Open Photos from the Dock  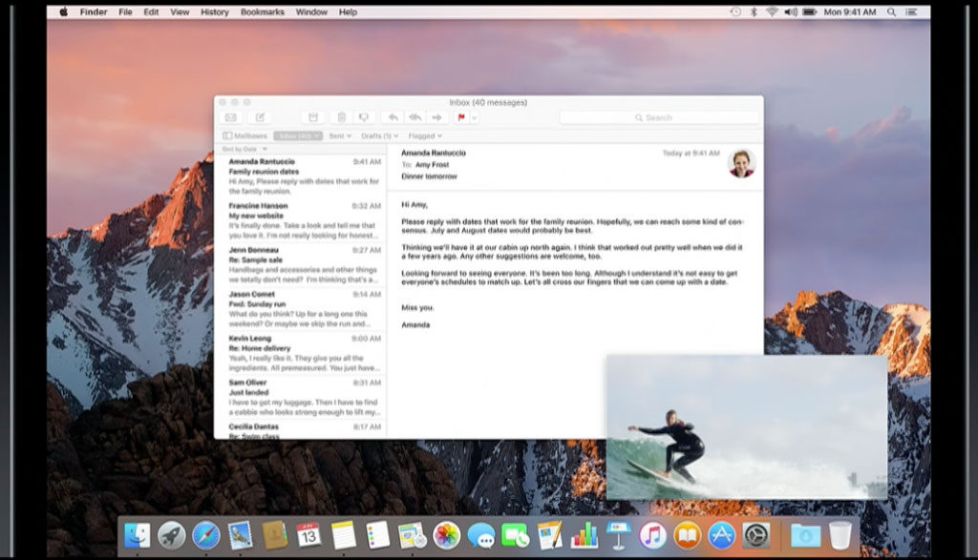coord(447,535)
